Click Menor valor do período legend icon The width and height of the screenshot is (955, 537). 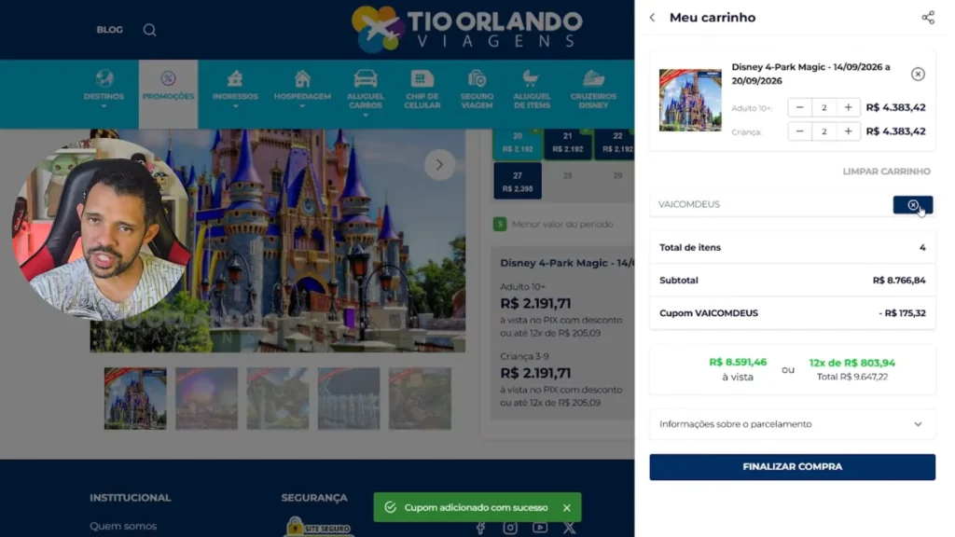pos(500,224)
